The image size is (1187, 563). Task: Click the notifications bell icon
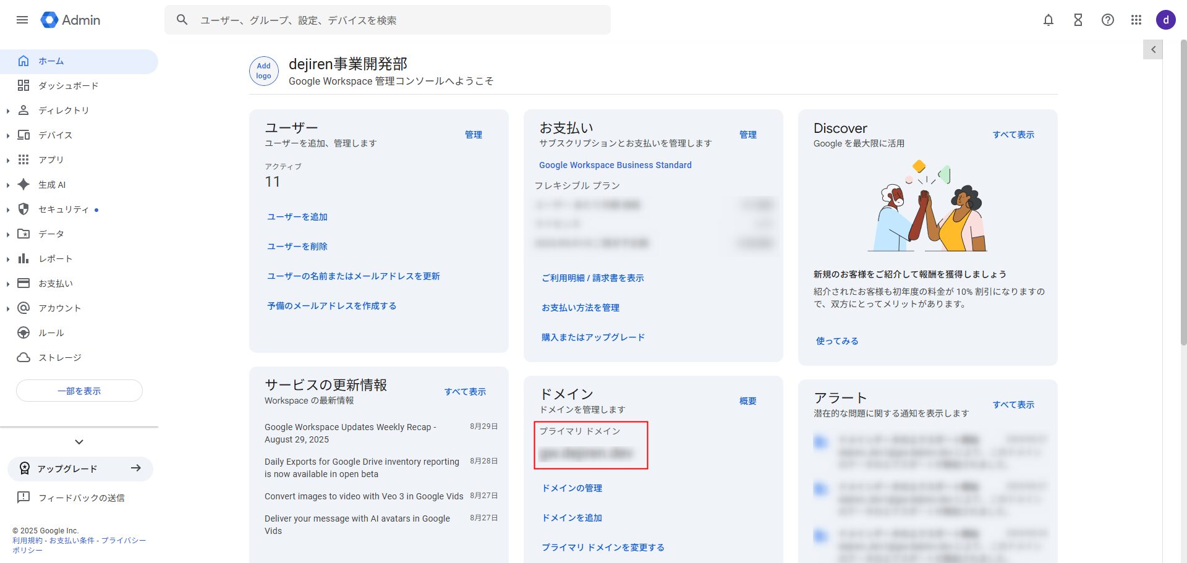coord(1048,20)
